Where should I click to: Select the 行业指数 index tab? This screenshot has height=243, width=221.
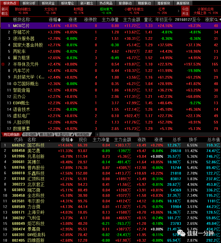point(30,134)
